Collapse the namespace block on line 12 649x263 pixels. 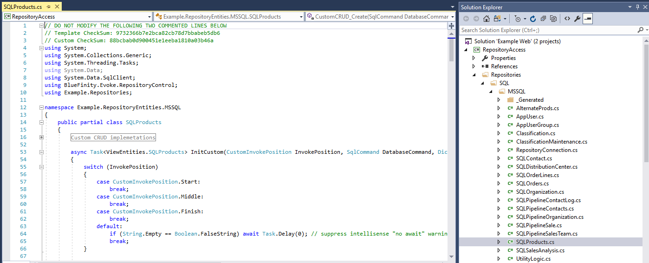point(41,107)
